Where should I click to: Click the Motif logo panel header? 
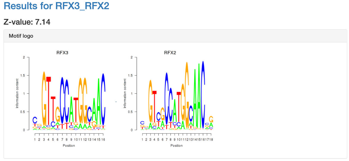(21, 36)
